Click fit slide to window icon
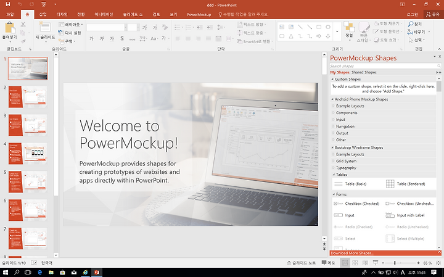 (x=437, y=263)
